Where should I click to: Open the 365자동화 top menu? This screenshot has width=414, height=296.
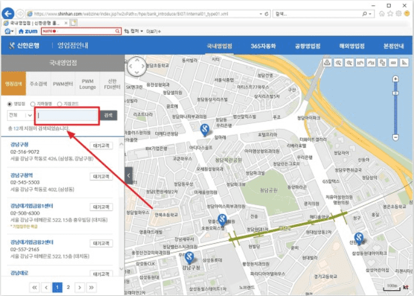point(263,46)
